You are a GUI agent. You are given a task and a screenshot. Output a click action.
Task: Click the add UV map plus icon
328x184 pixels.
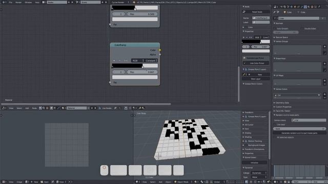pyautogui.click(x=324, y=81)
